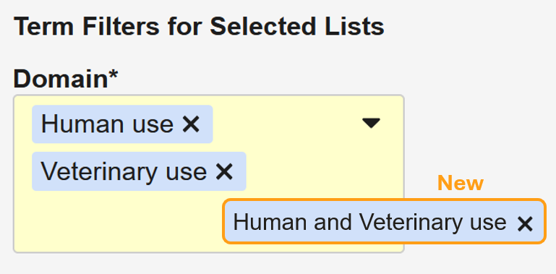Remove the Veterinary use filter chip
The width and height of the screenshot is (556, 274).
(x=224, y=172)
